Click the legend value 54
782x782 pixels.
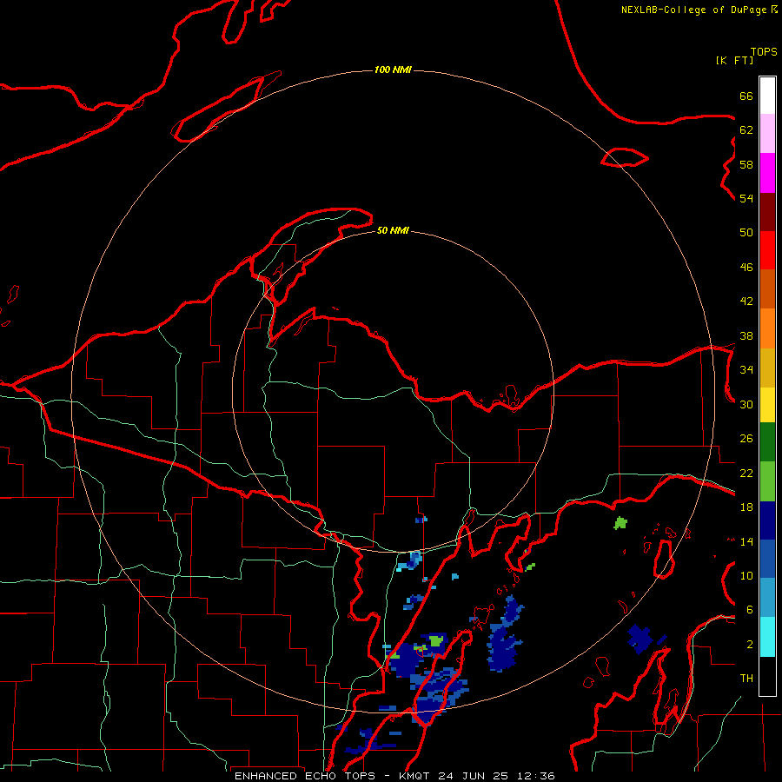(746, 198)
